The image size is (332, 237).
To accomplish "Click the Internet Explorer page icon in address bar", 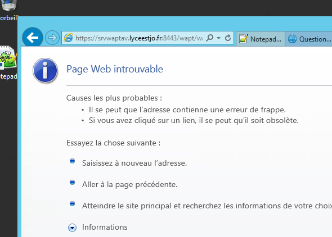I will pyautogui.click(x=68, y=38).
